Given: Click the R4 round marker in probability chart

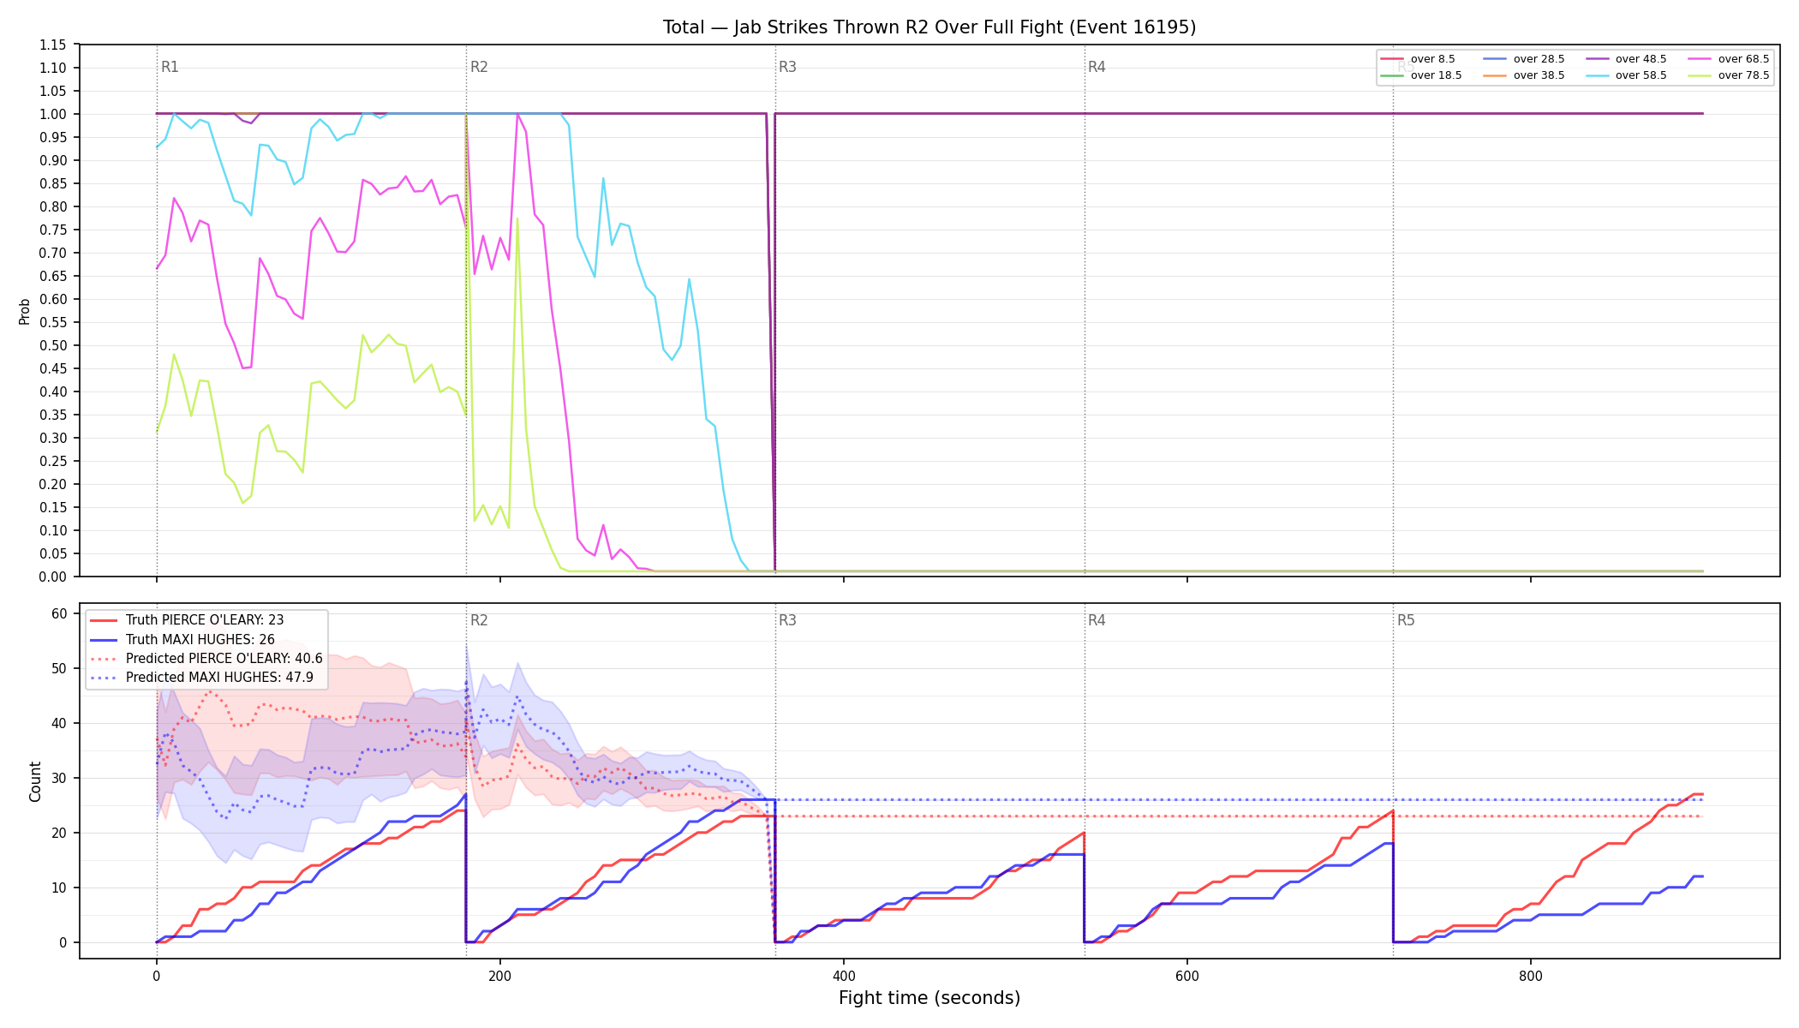Looking at the screenshot, I should click(x=1097, y=67).
